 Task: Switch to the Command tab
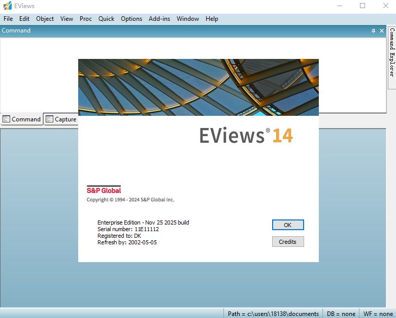22,119
